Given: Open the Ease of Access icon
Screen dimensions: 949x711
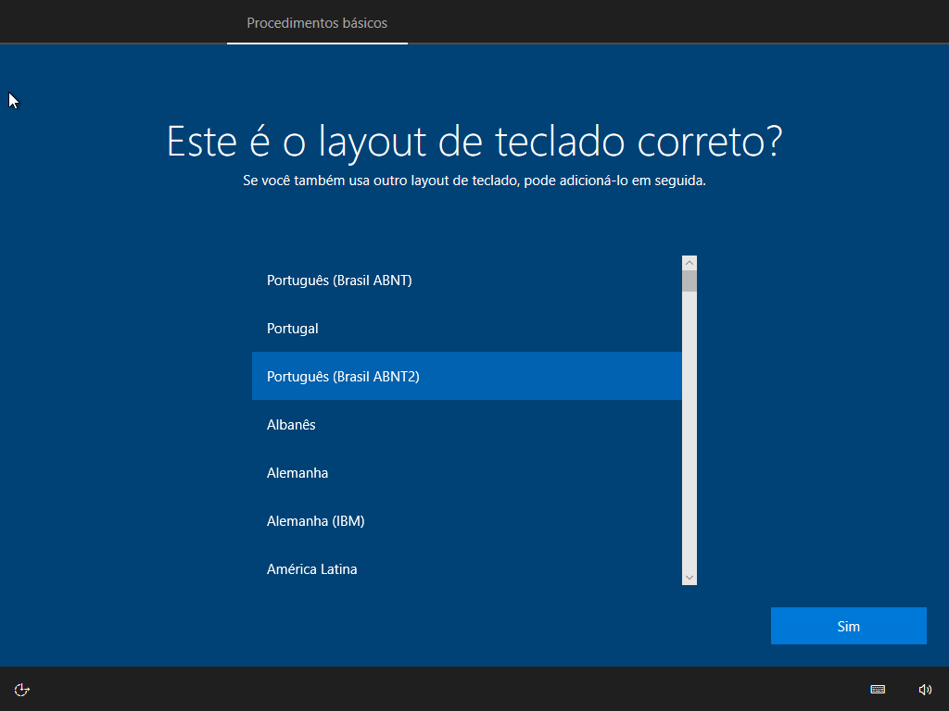Looking at the screenshot, I should (x=22, y=689).
